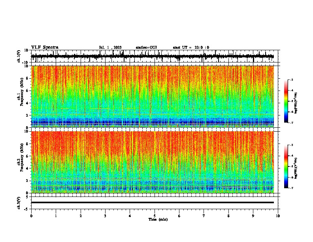Click the "8" kHz tick on ch.1 spectrogram axis
The width and height of the screenshot is (313, 242).
28,78
